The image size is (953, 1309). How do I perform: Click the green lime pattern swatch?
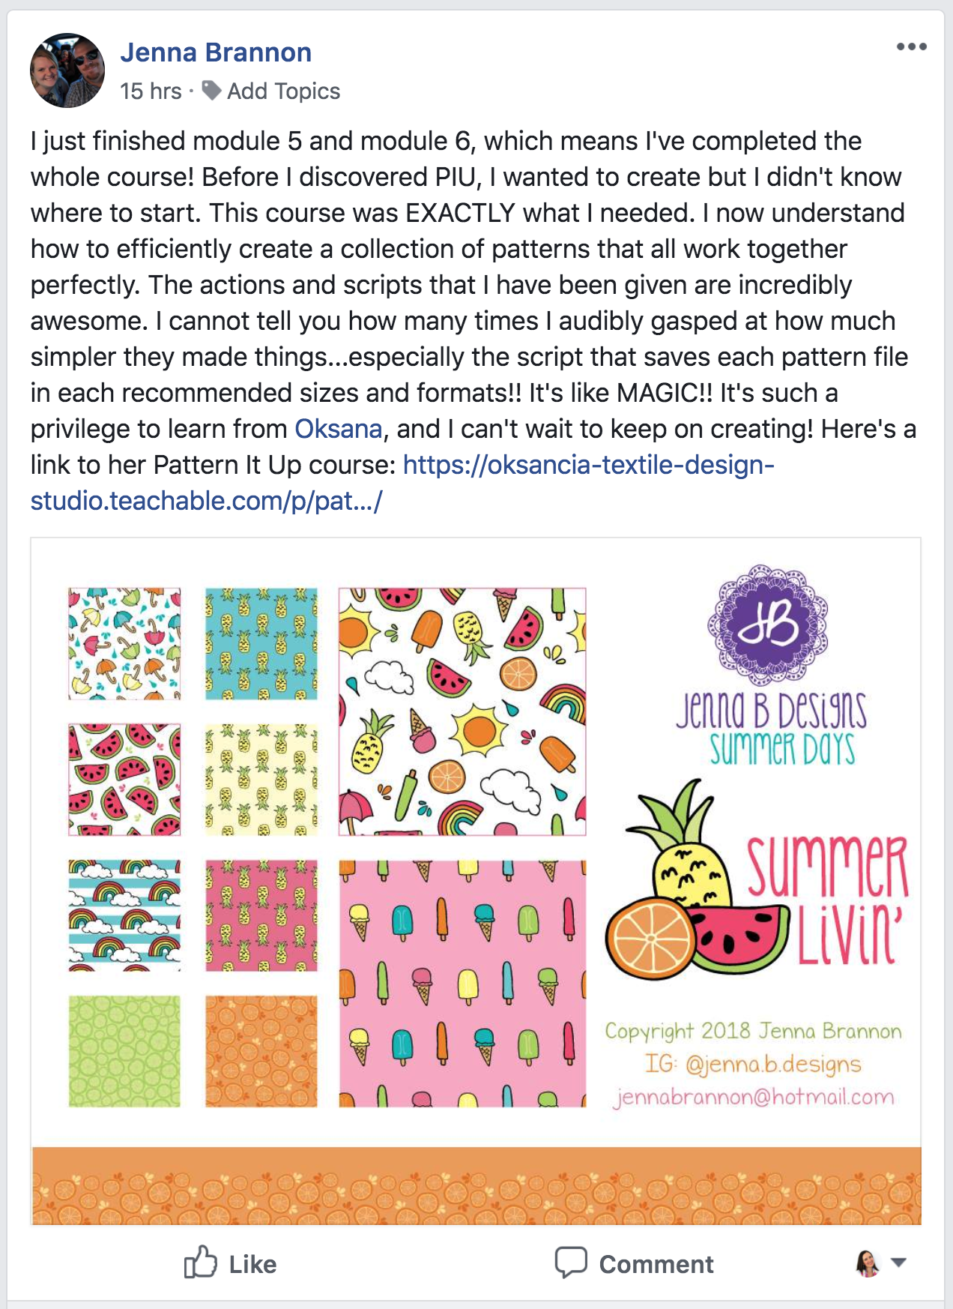pos(124,1051)
